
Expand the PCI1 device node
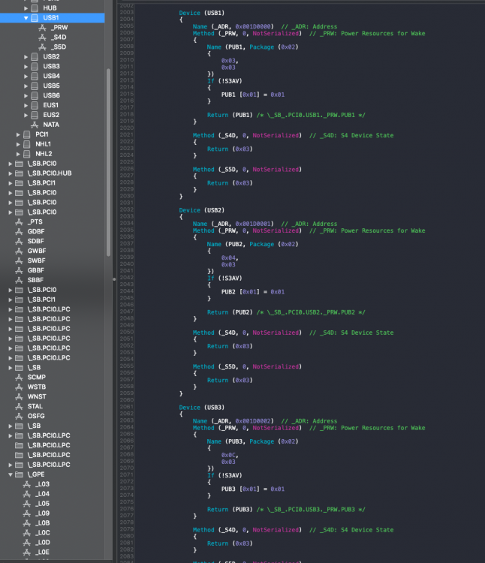[18, 134]
